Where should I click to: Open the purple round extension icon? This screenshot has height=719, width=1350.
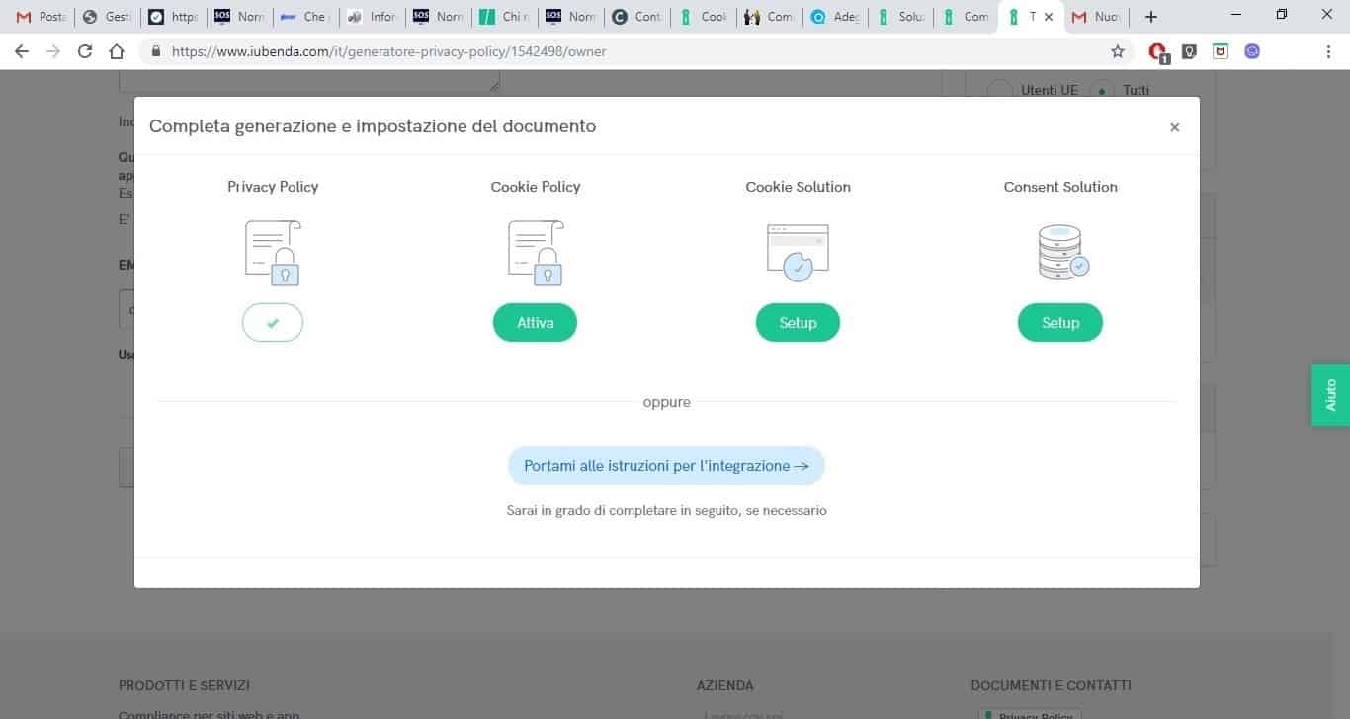coord(1252,51)
